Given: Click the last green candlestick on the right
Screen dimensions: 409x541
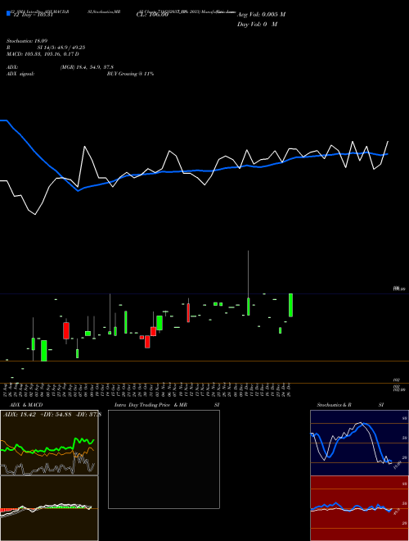Looking at the screenshot, I should 291,305.
